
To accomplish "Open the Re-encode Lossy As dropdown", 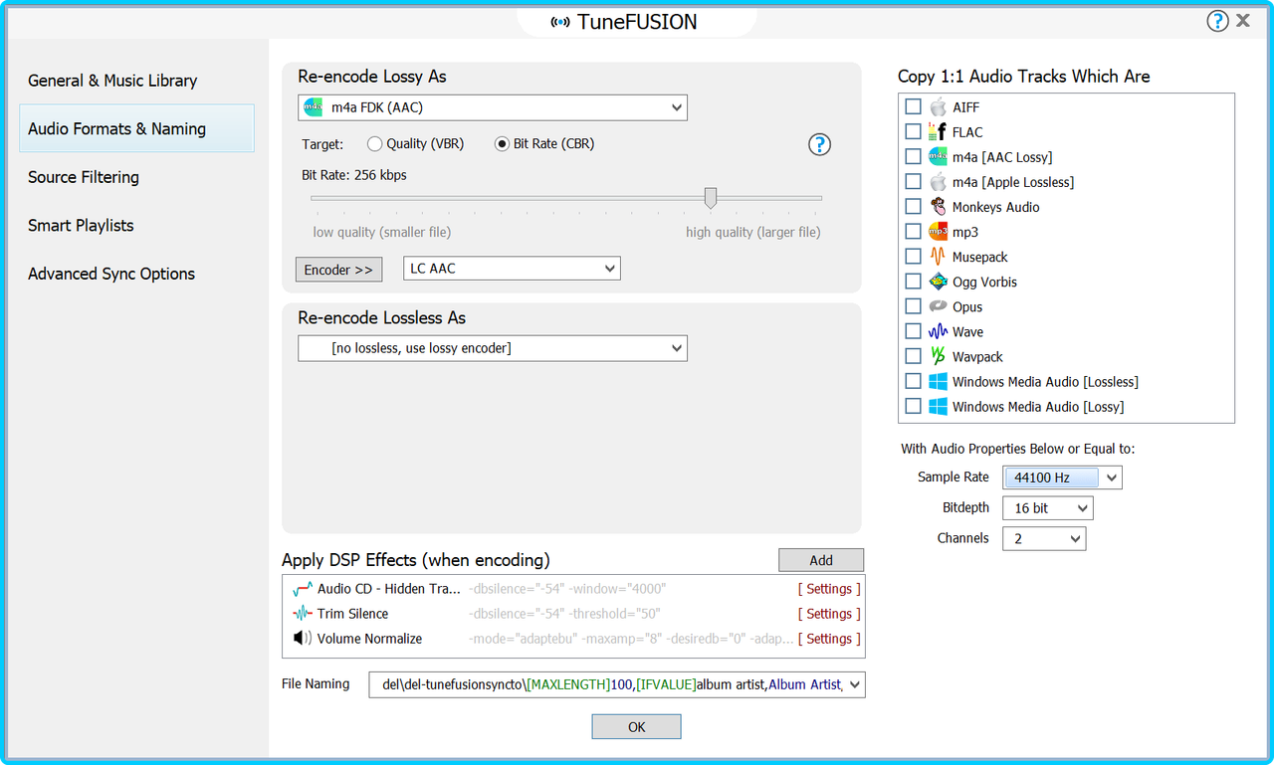I will [493, 107].
